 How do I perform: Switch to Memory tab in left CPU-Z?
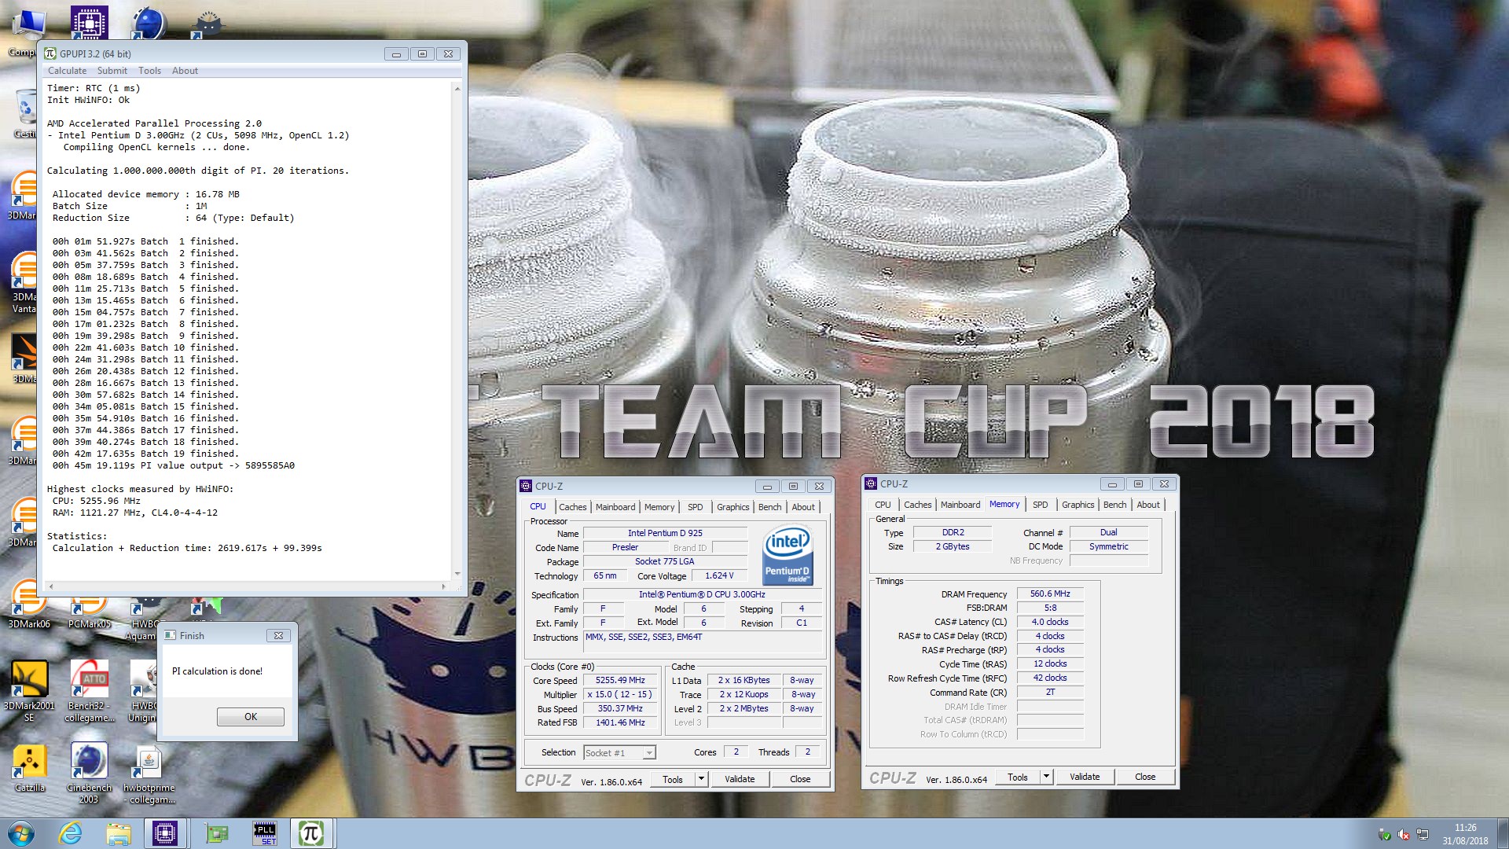[659, 507]
